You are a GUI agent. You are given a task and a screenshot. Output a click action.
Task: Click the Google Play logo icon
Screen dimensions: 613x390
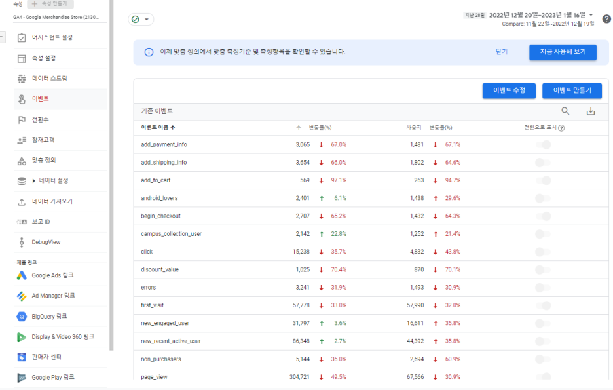click(x=22, y=378)
